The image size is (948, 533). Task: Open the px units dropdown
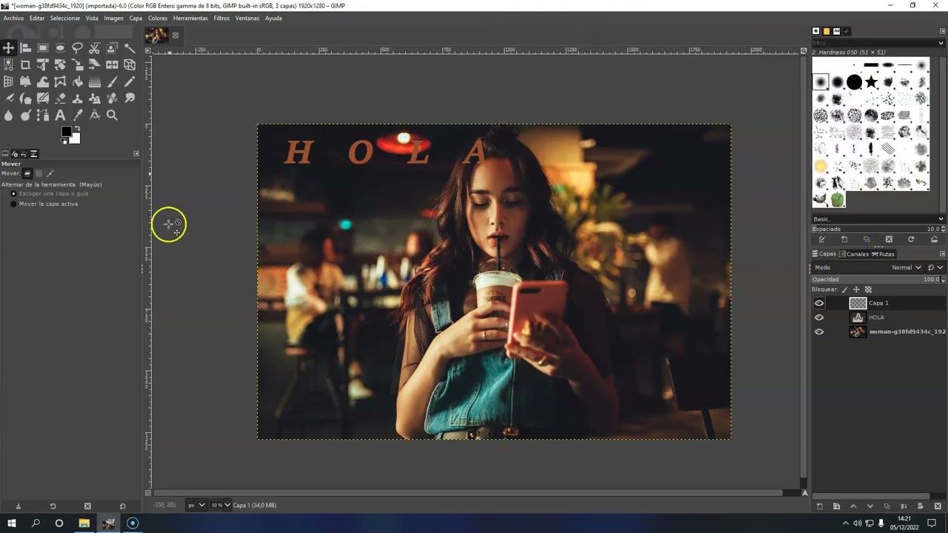pyautogui.click(x=196, y=505)
